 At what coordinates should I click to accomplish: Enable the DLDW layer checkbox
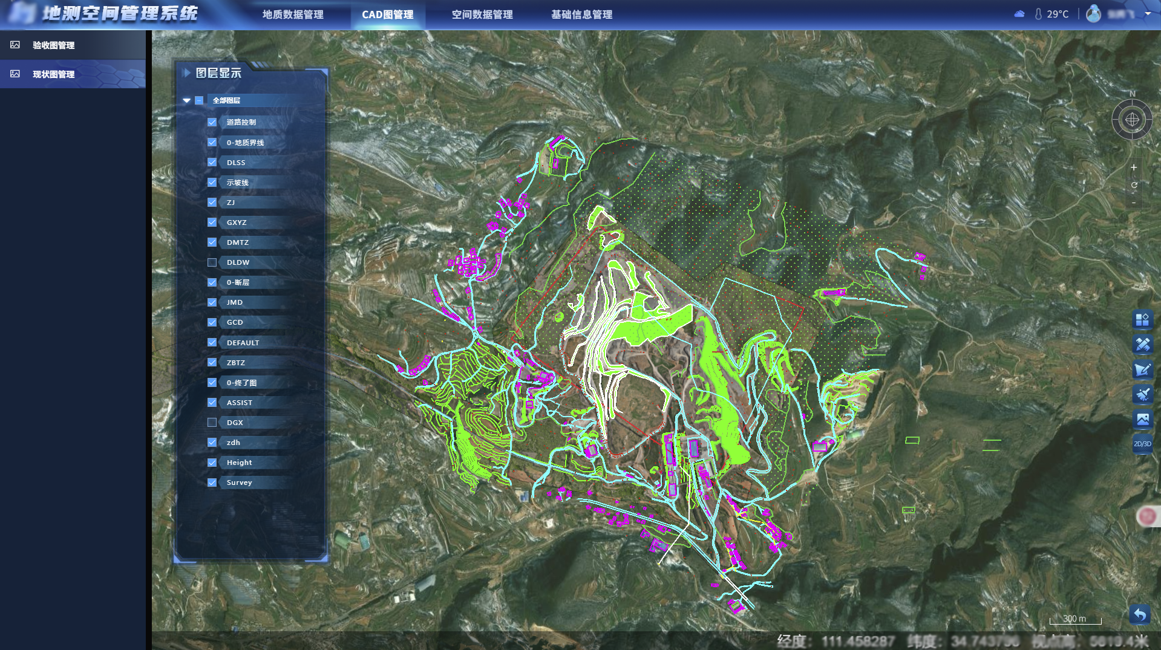212,262
